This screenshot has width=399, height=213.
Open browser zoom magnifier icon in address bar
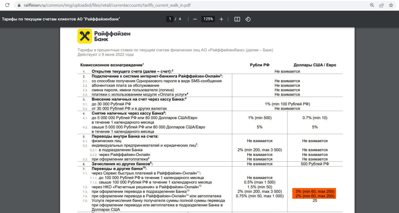(x=372, y=5)
